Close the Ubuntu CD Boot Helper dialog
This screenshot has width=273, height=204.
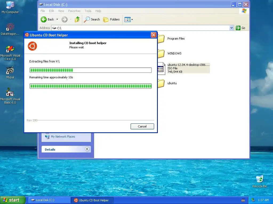click(154, 35)
